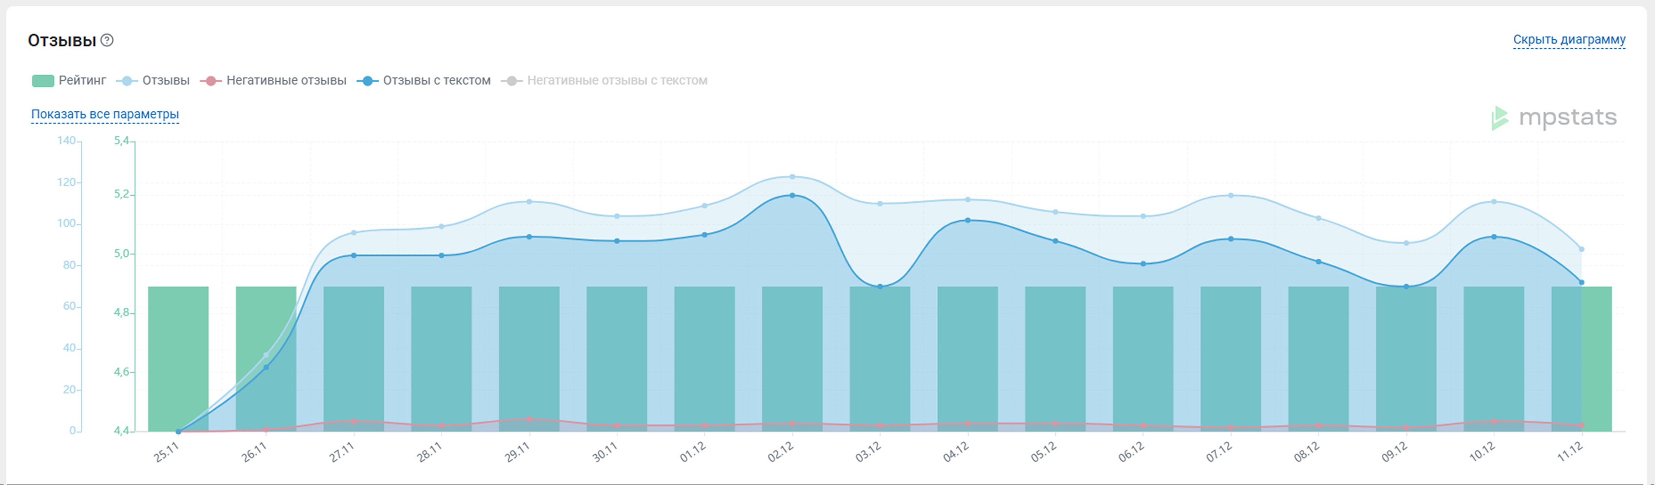This screenshot has height=485, width=1655.
Task: Click the dark blue Отзывы с текстом marker
Action: pyautogui.click(x=367, y=81)
